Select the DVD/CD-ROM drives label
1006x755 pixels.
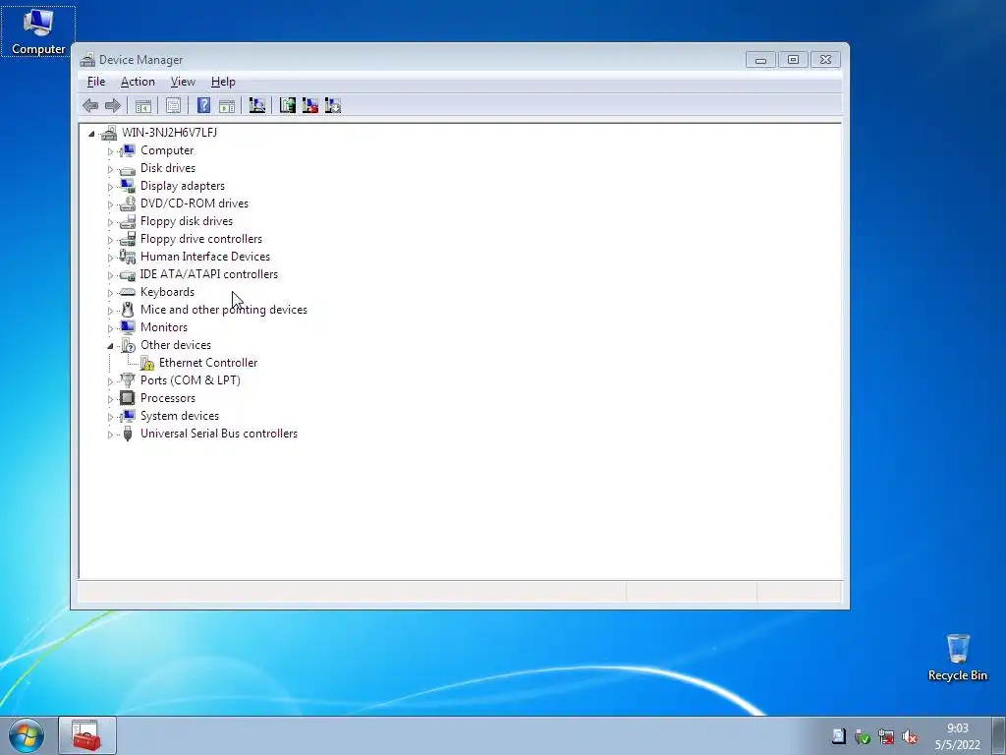195,203
